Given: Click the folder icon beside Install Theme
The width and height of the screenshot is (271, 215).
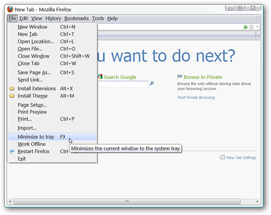Looking at the screenshot, I should [12, 96].
